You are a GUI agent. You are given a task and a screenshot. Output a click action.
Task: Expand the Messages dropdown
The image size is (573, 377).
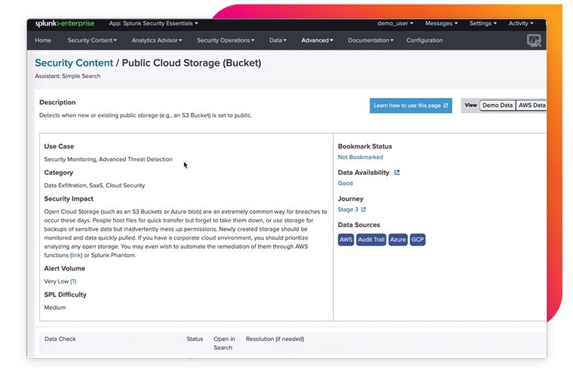(441, 23)
